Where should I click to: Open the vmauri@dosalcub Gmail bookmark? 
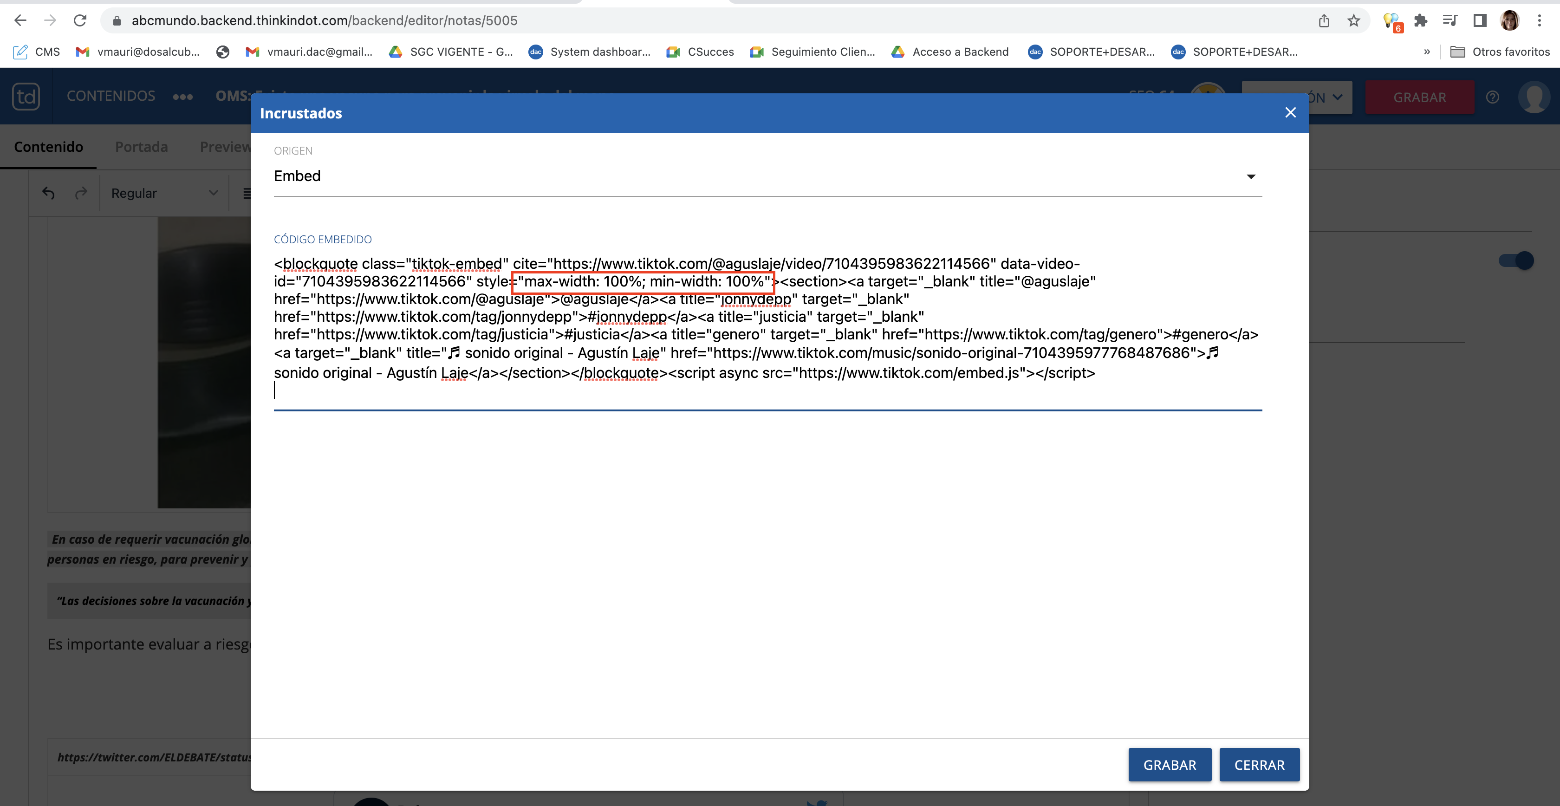137,52
